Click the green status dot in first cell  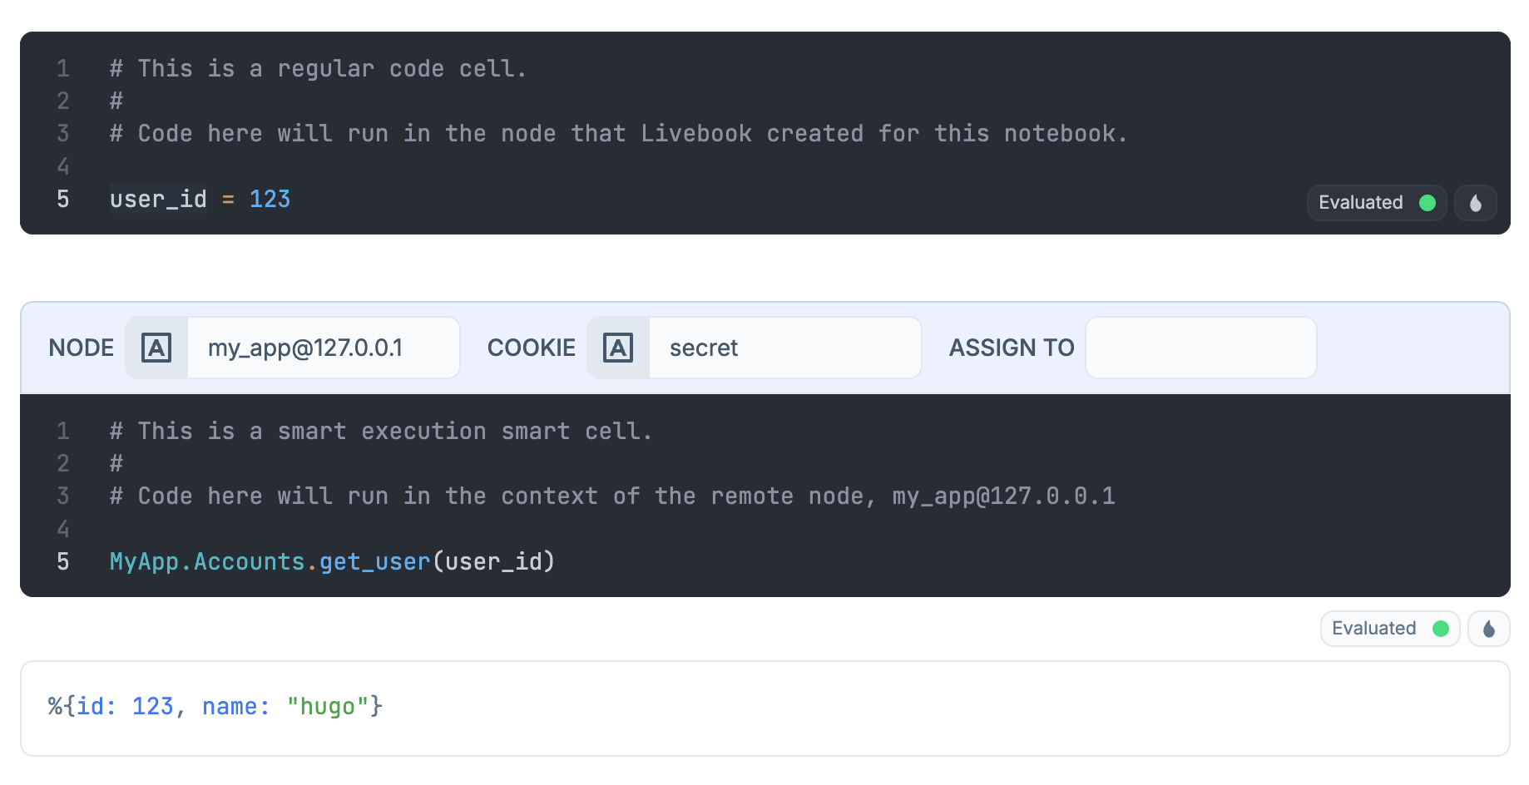[1428, 203]
